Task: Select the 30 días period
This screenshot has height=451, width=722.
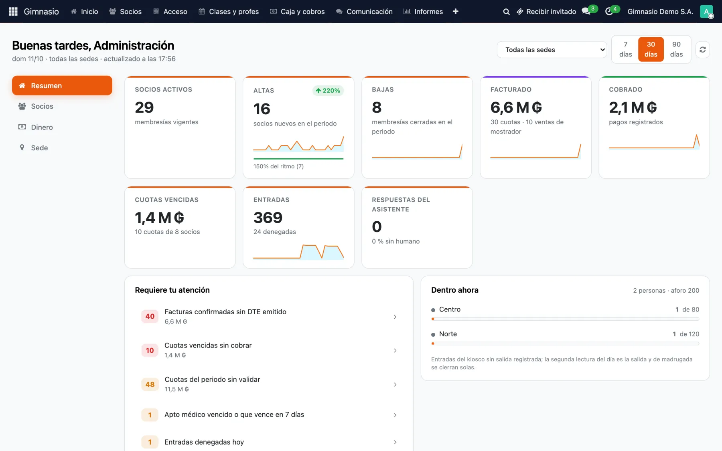Action: pyautogui.click(x=651, y=49)
